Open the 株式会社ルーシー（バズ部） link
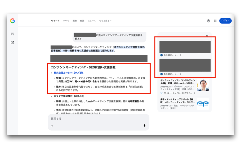This screenshot has width=241, height=150. tap(69, 72)
